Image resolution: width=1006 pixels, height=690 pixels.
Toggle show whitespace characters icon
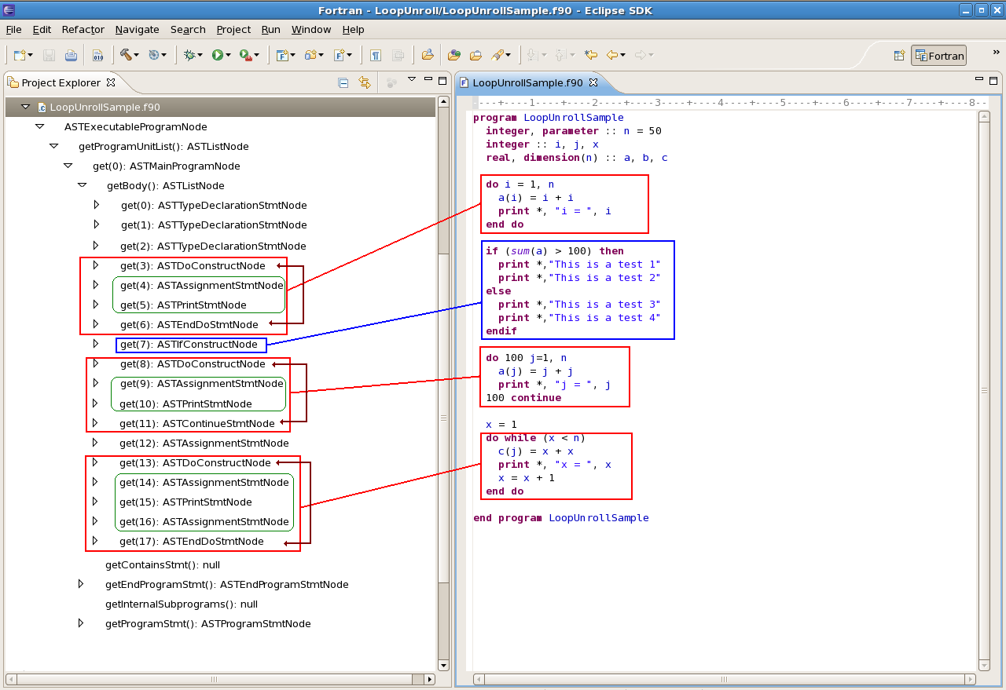pos(376,55)
